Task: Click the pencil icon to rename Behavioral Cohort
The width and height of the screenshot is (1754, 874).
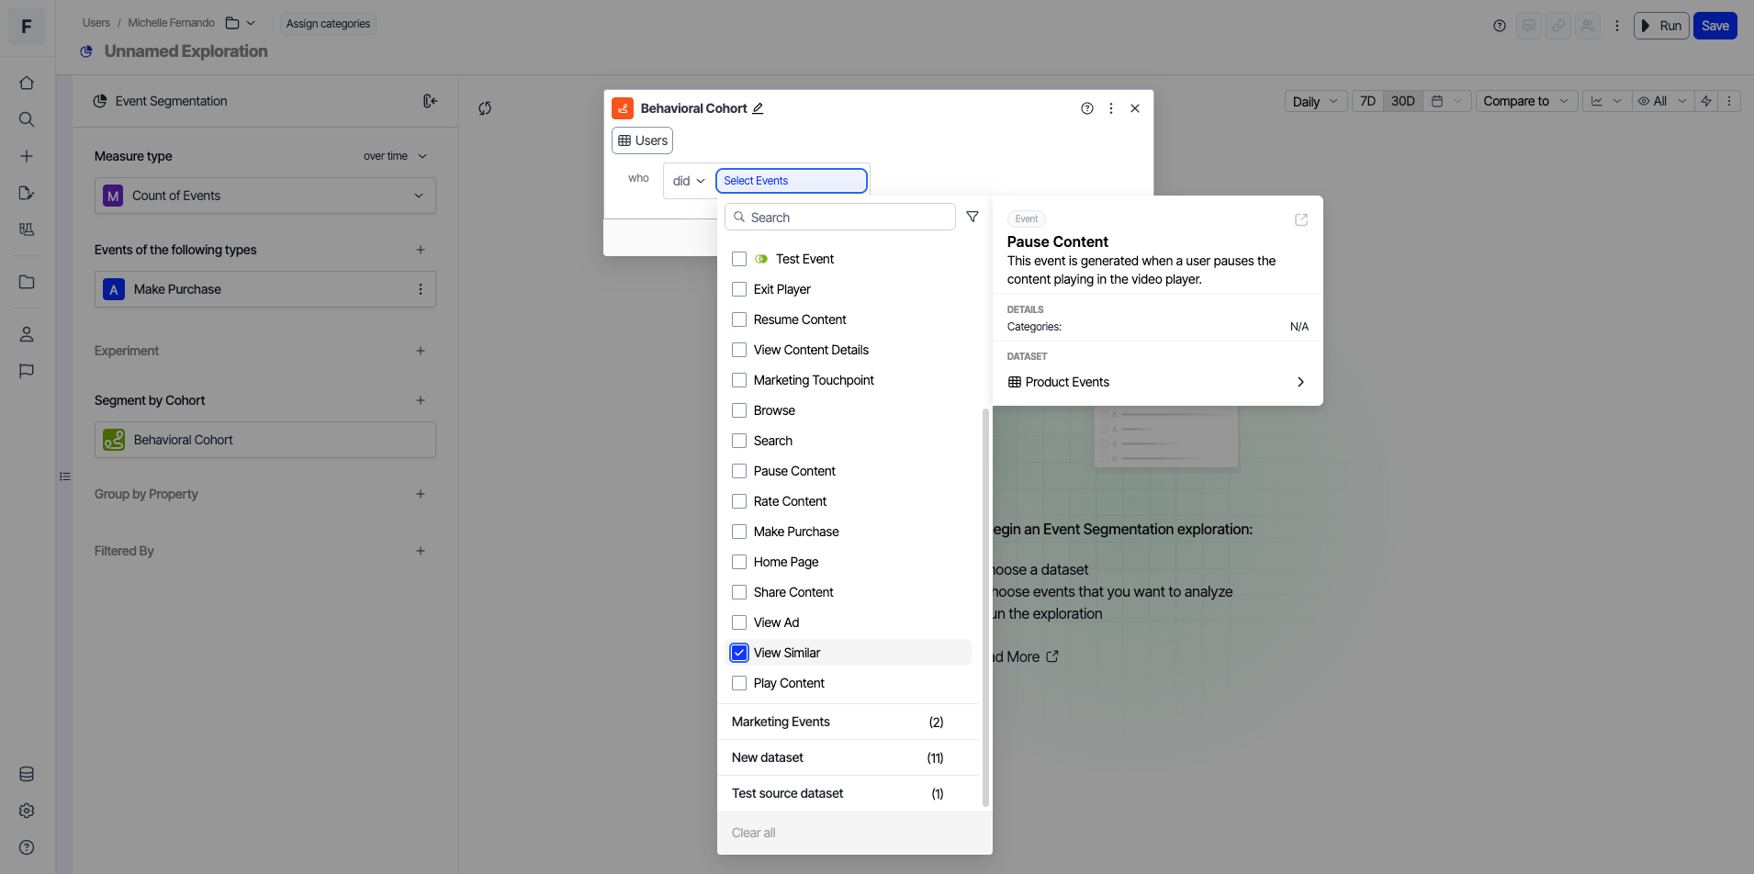Action: click(x=758, y=108)
